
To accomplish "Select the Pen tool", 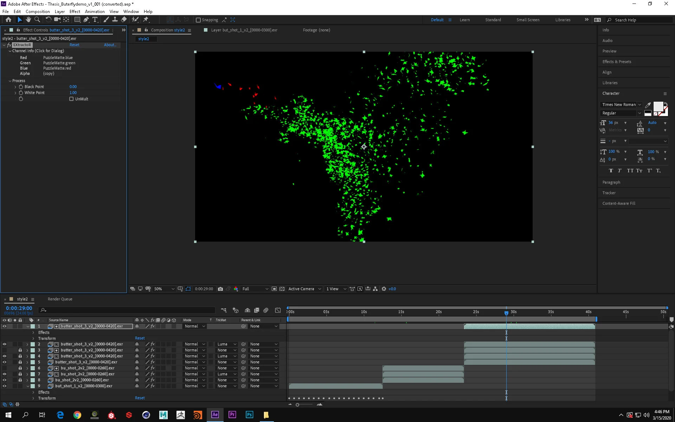I will tap(86, 20).
